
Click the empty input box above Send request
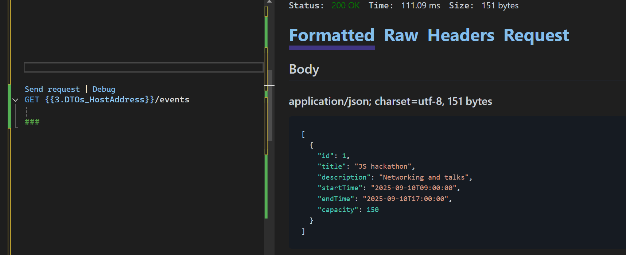tap(144, 67)
